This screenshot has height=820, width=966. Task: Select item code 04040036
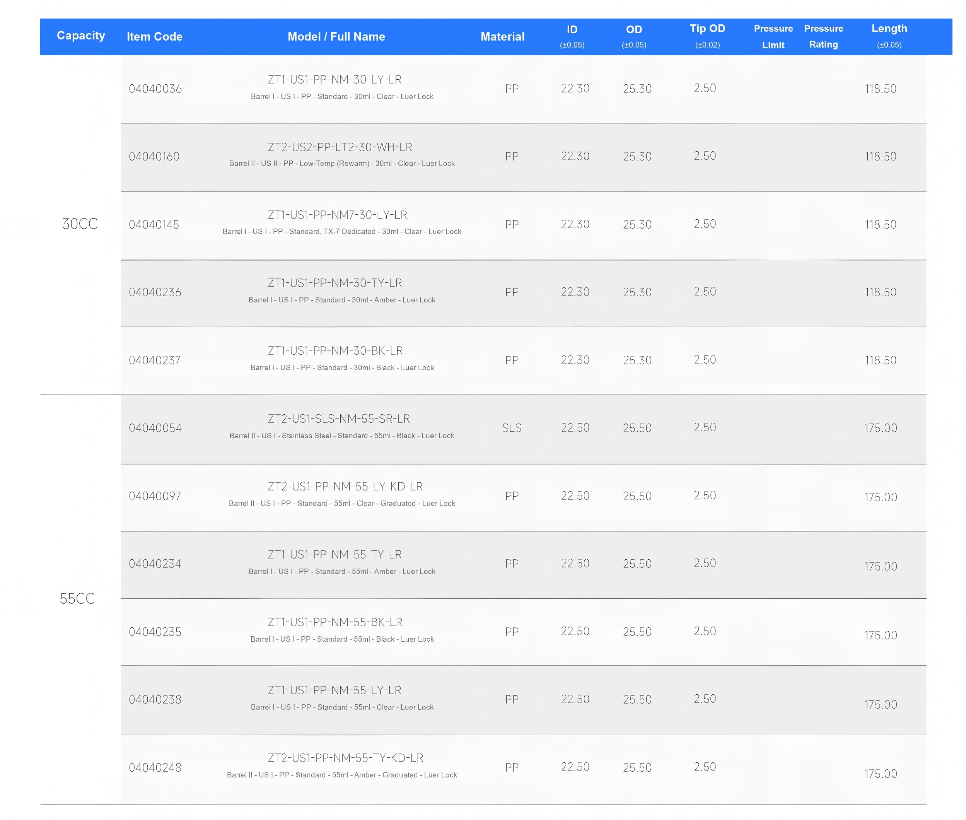[x=155, y=89]
